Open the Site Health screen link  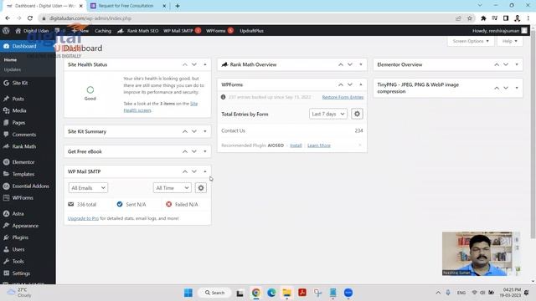[160, 107]
